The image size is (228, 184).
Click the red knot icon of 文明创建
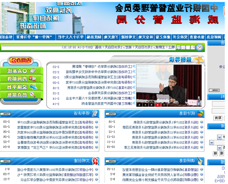point(95,161)
